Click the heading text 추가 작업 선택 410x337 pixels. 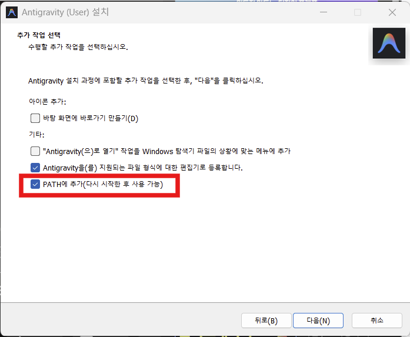(39, 35)
